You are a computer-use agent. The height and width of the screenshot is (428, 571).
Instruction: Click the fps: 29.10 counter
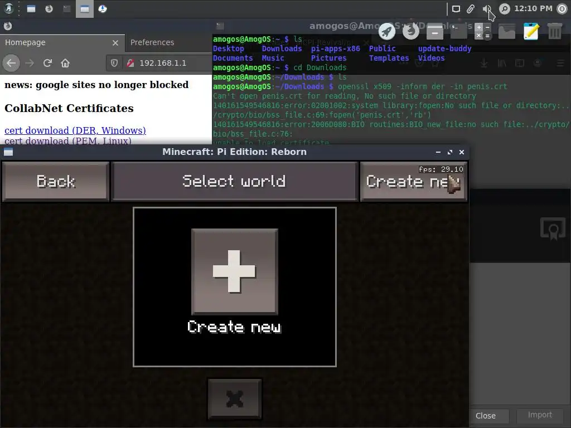tap(441, 169)
